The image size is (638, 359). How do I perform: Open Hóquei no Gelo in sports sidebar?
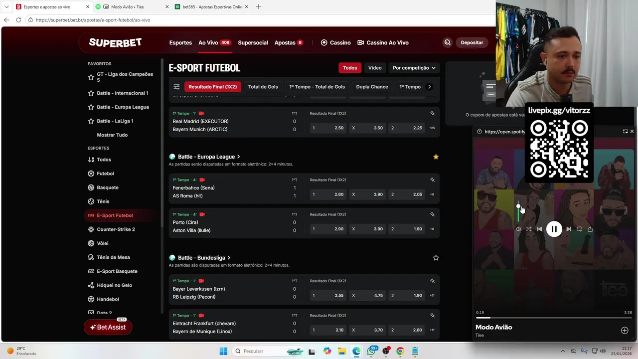tap(114, 285)
